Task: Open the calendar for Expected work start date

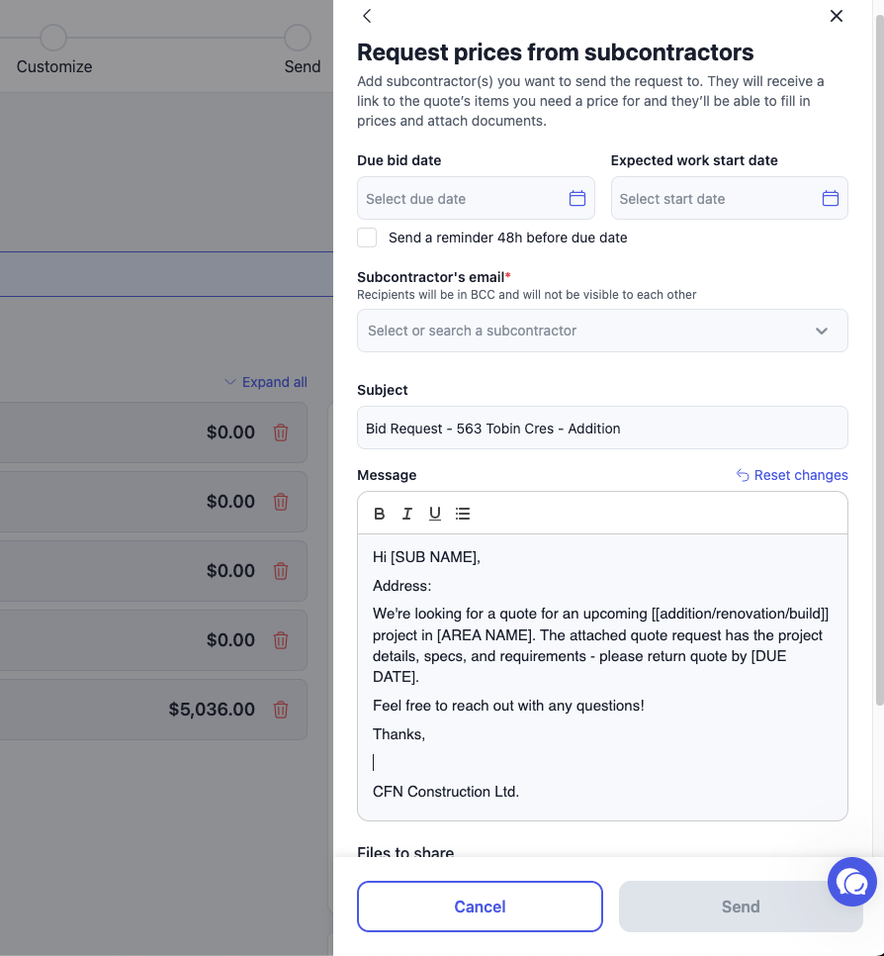Action: point(830,198)
